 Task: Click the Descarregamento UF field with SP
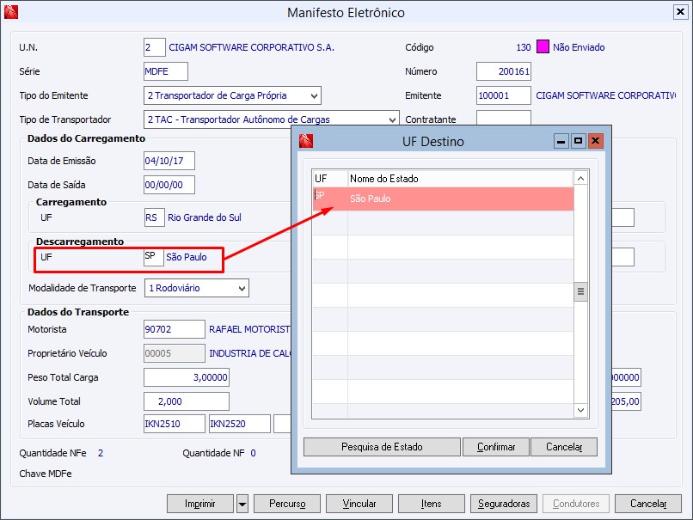[154, 257]
